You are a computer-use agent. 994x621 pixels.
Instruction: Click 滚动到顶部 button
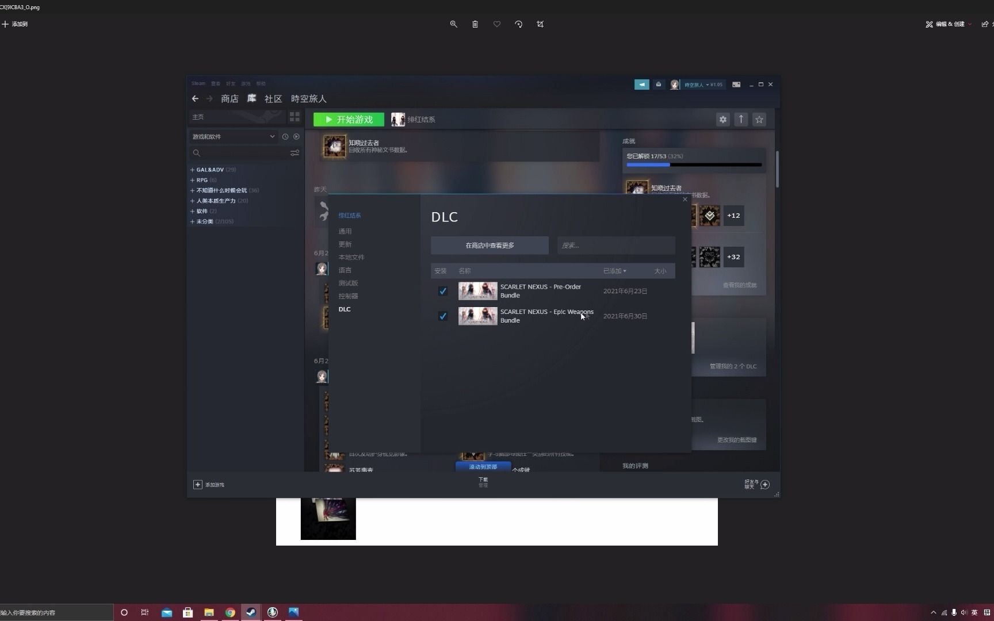[x=483, y=467]
